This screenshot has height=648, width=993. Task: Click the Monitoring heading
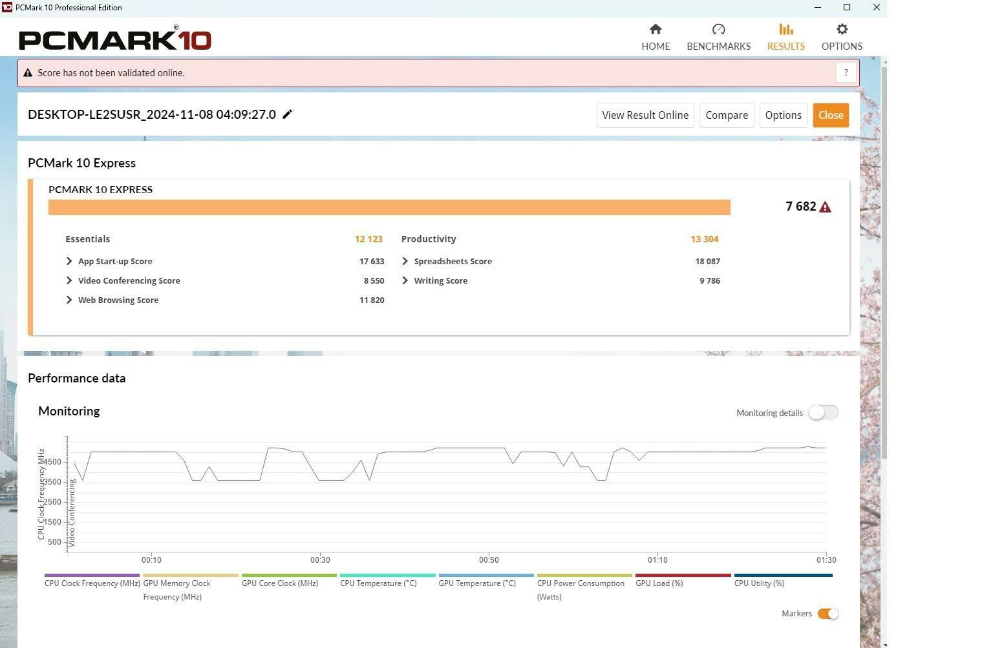[x=69, y=411]
